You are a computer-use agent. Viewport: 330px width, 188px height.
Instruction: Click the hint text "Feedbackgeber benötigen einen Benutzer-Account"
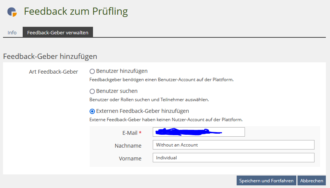click(161, 80)
